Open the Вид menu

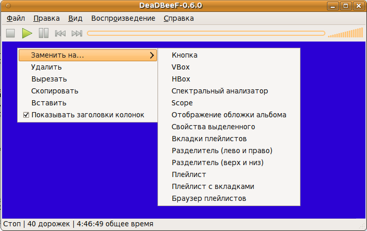(75, 18)
